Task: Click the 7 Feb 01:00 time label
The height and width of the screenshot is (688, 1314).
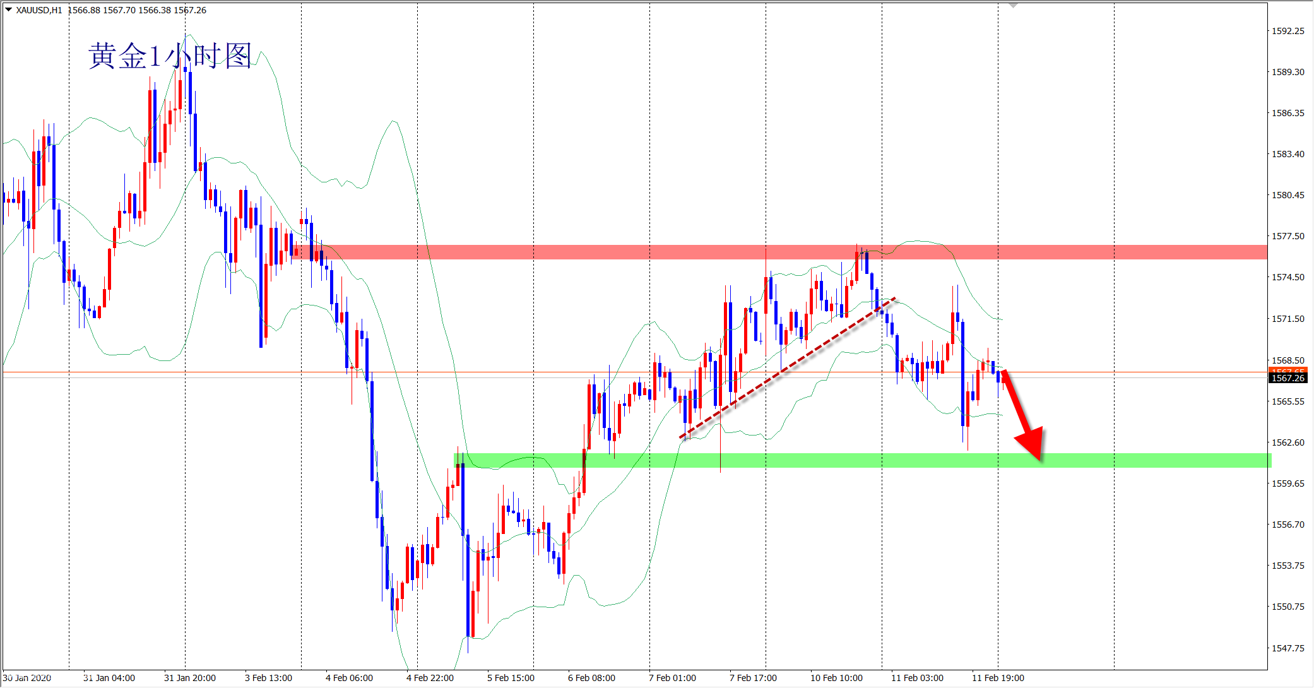Action: coord(672,678)
